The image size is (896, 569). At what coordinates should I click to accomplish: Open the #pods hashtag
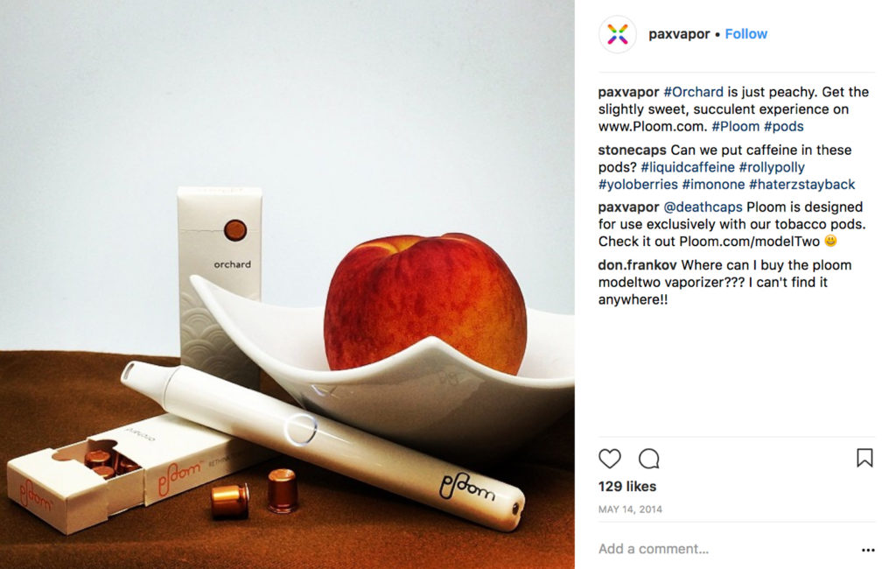pyautogui.click(x=783, y=126)
